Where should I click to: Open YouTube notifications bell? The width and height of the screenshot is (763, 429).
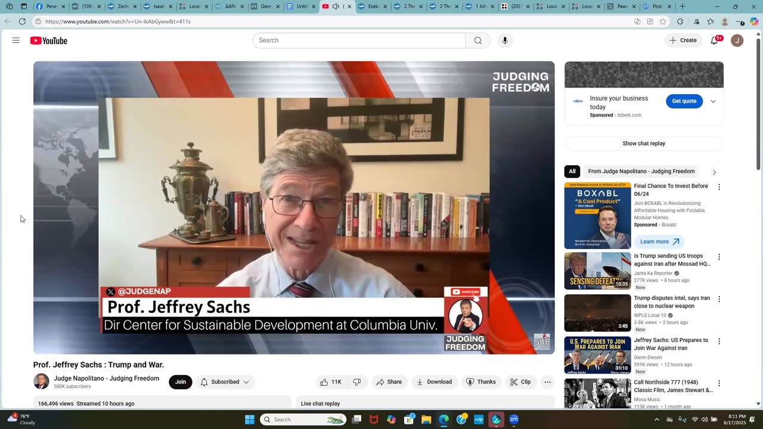pyautogui.click(x=714, y=41)
